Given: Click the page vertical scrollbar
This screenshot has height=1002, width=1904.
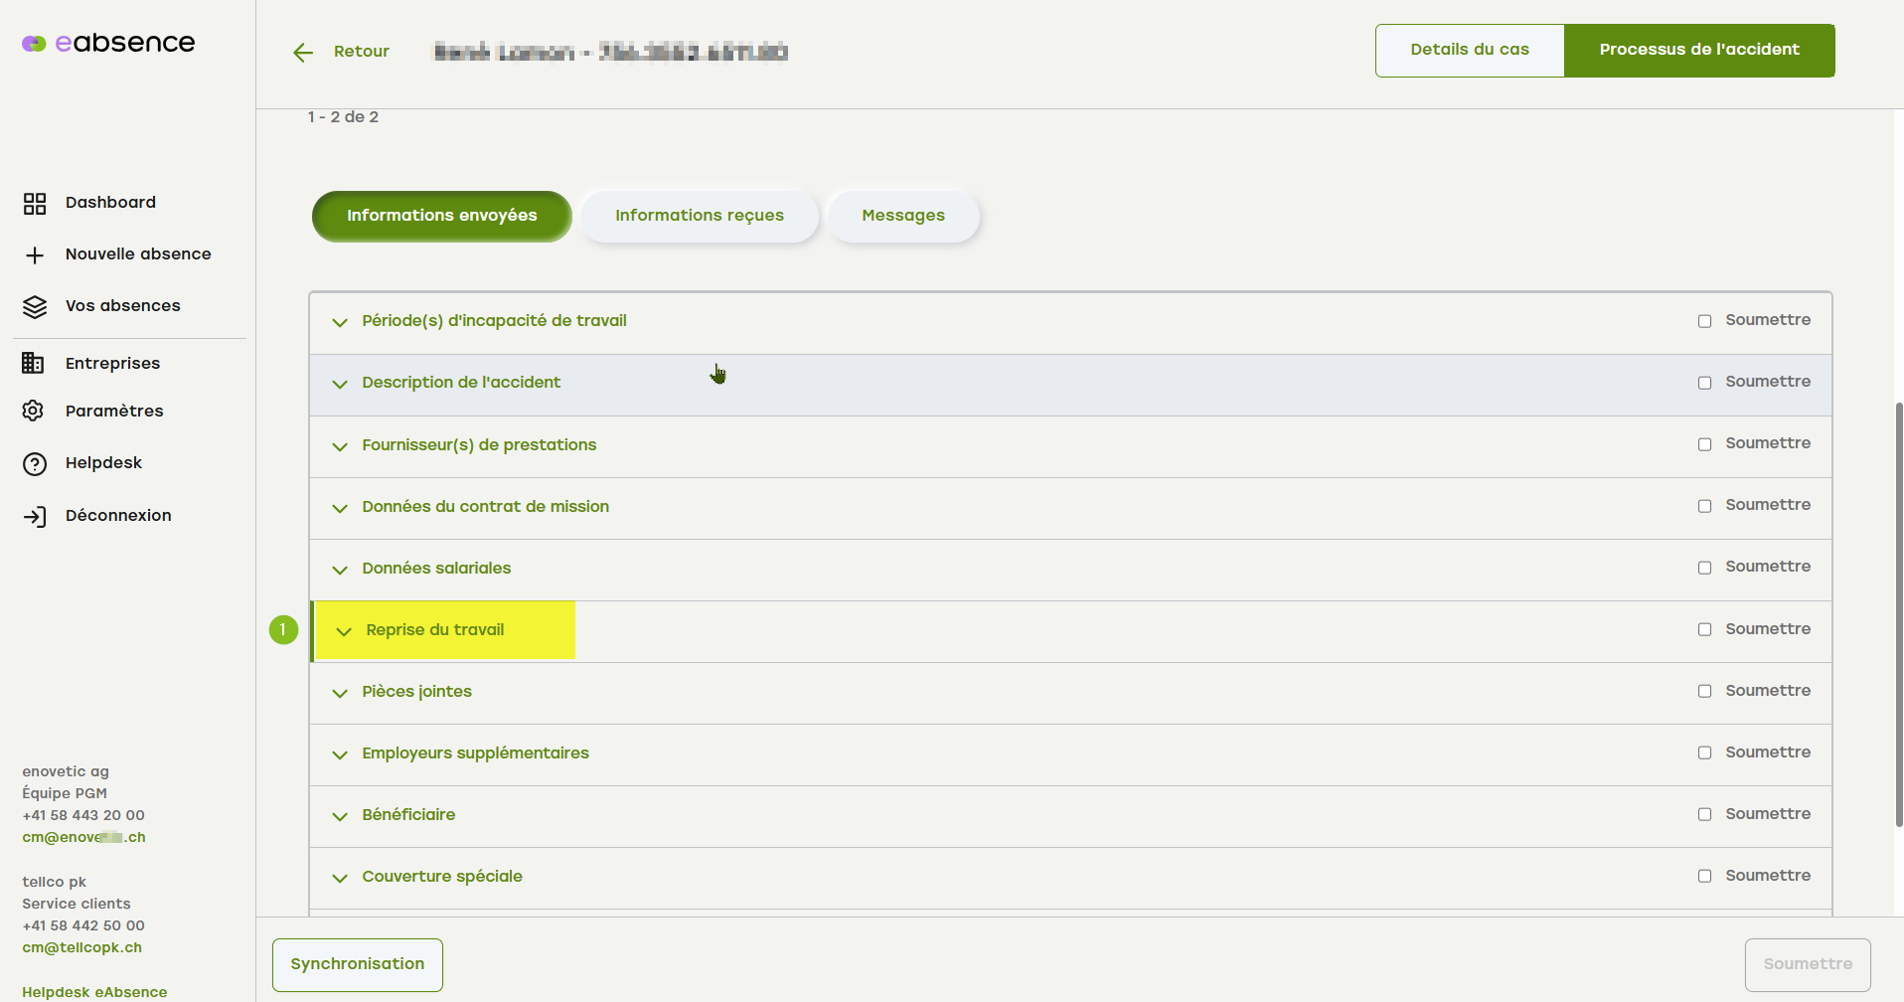Looking at the screenshot, I should (x=1898, y=614).
